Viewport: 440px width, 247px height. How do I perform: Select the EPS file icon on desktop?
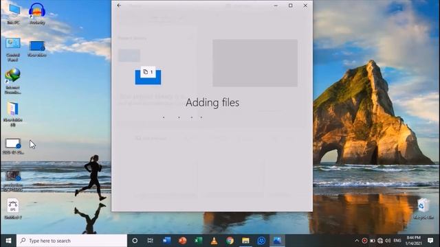[13, 209]
